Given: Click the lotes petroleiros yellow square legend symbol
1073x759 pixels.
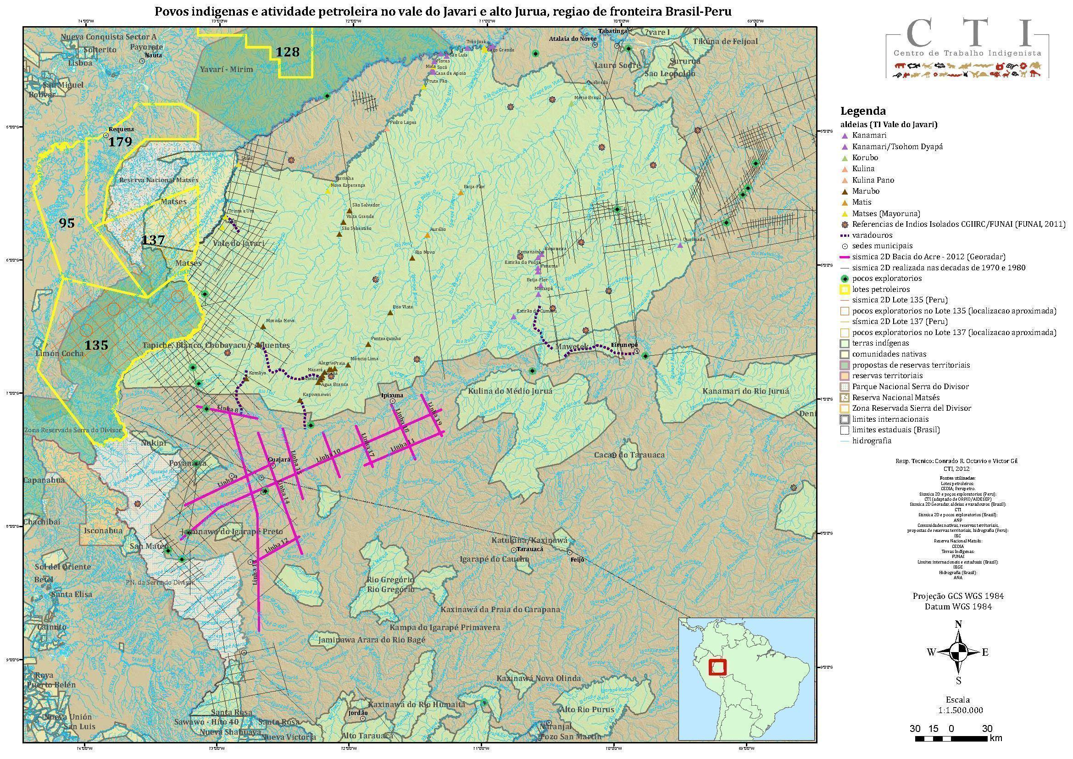Looking at the screenshot, I should pyautogui.click(x=844, y=289).
